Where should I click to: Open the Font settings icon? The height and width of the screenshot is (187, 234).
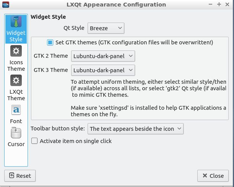click(16, 110)
